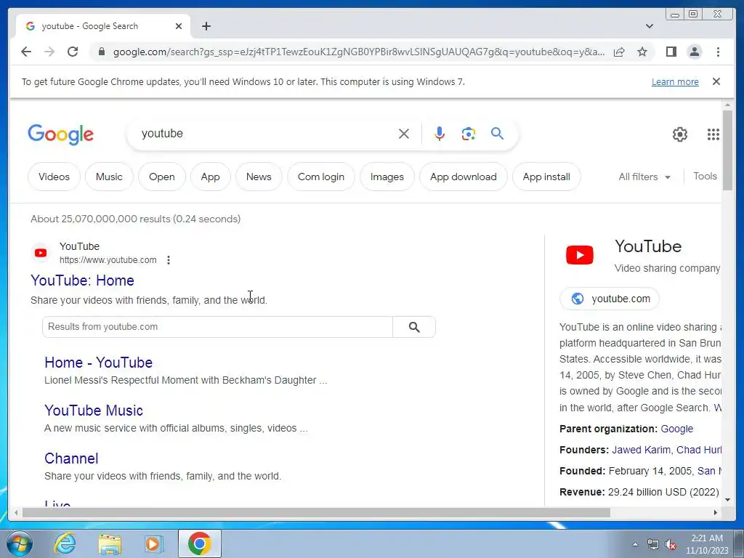The height and width of the screenshot is (558, 744).
Task: Open a new tab with plus button
Action: tap(206, 26)
